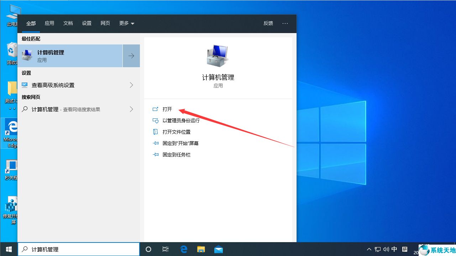
Task: Select the 计算机管理 best match result
Action: point(70,56)
